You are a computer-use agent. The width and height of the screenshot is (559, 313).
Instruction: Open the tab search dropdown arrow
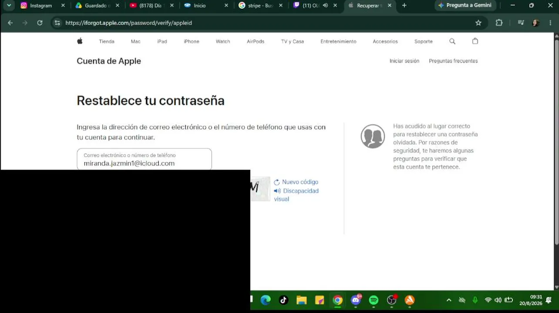[9, 5]
